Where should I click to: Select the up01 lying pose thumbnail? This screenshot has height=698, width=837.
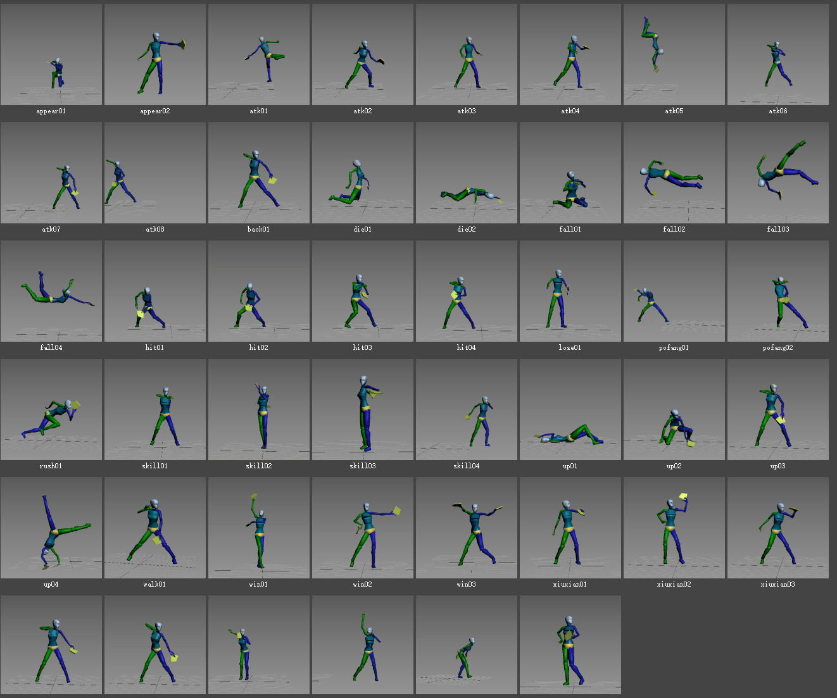[570, 409]
